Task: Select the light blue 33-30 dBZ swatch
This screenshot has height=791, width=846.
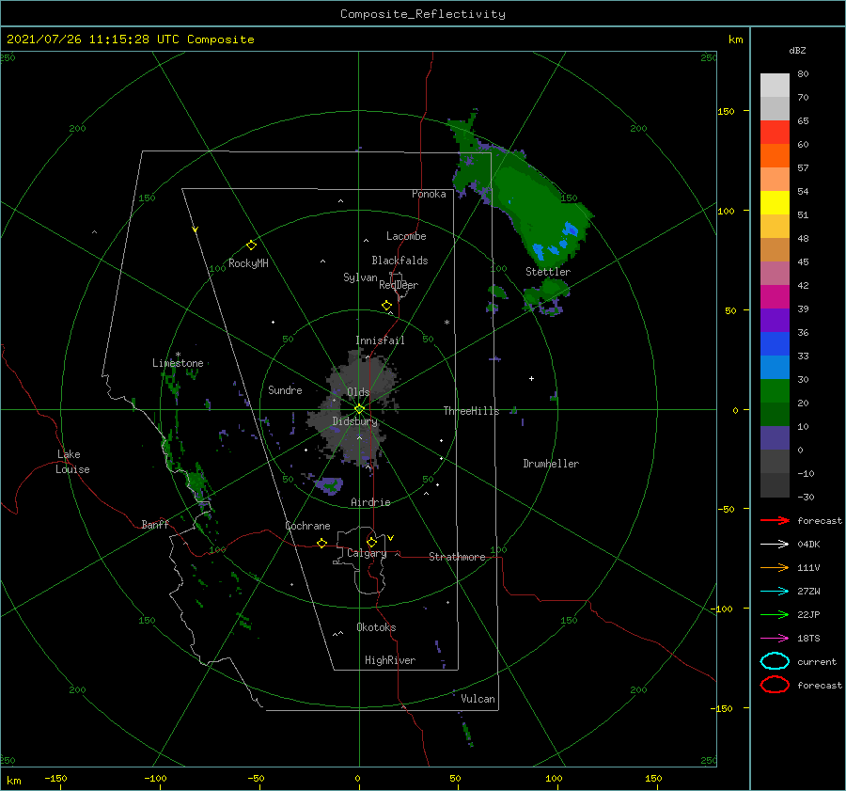Action: 775,368
